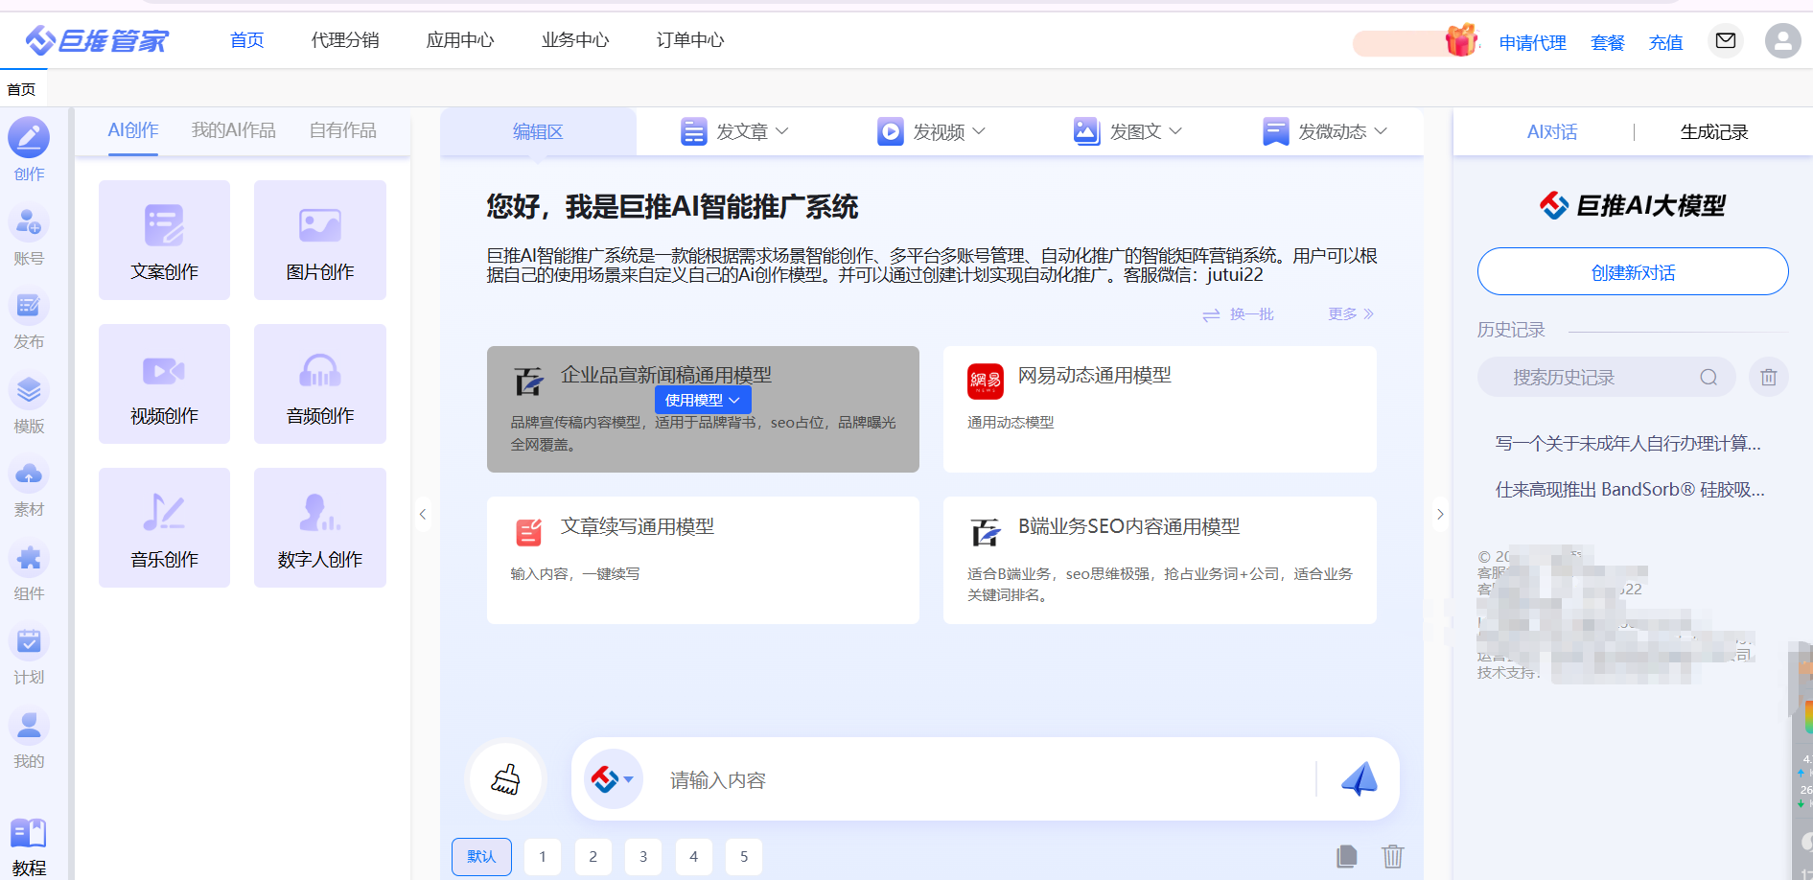1813x880 pixels.
Task: Open the 创作 sidebar section
Action: tap(29, 150)
